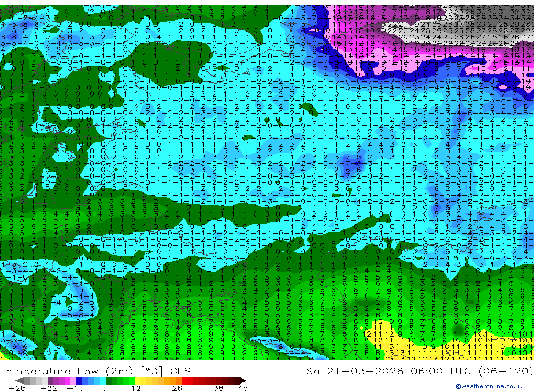Click the dark right arrow tip of the legend
Image resolution: width=534 pixels, height=391 pixels.
pyautogui.click(x=243, y=380)
